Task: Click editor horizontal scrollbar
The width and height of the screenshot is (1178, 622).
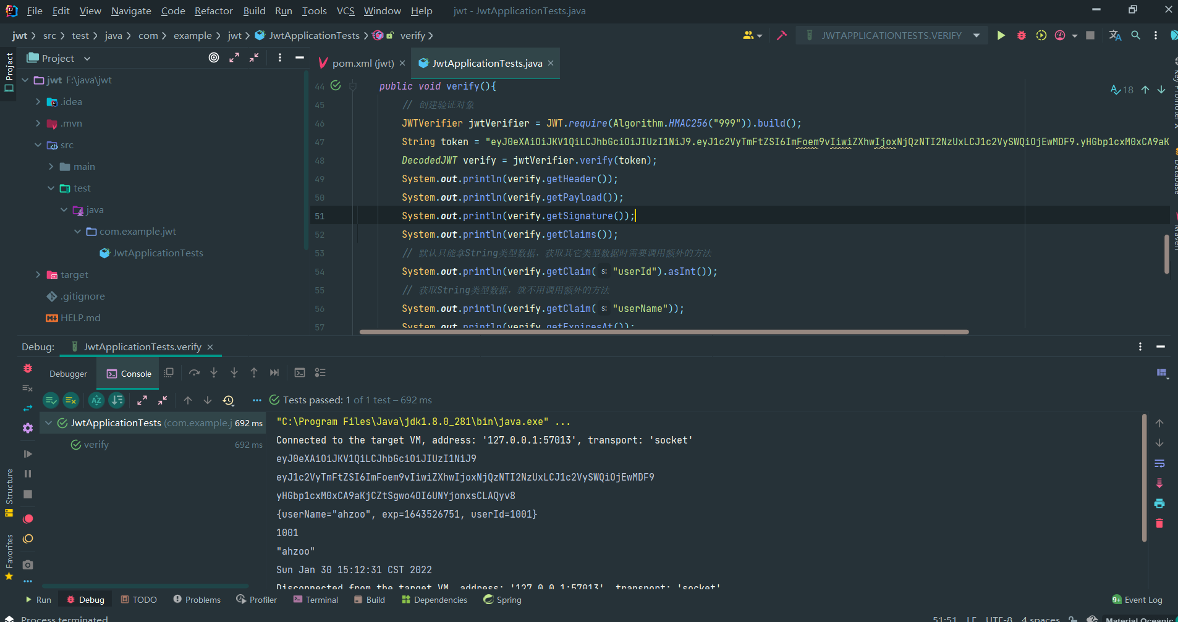Action: pos(664,332)
